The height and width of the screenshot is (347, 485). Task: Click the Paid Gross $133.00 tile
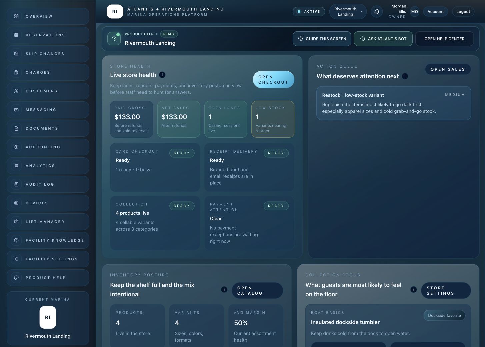[132, 119]
